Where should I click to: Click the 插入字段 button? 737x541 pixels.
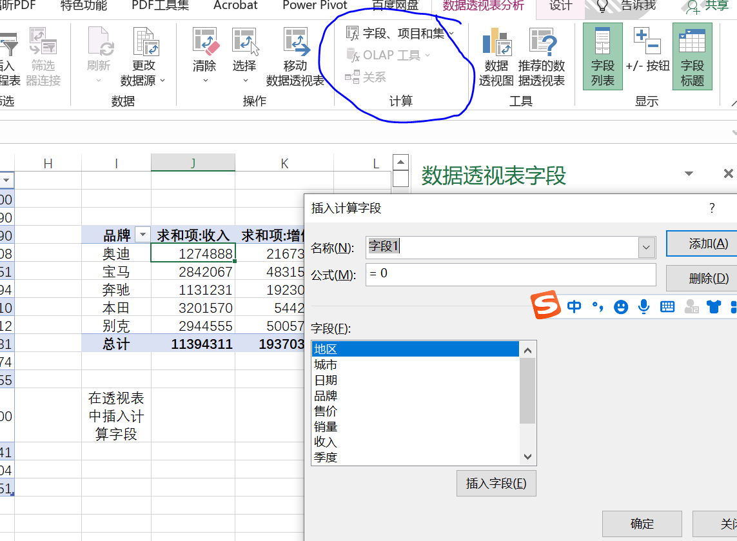496,484
